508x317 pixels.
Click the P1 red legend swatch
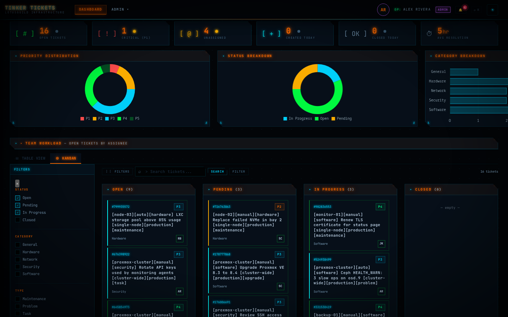coord(82,119)
